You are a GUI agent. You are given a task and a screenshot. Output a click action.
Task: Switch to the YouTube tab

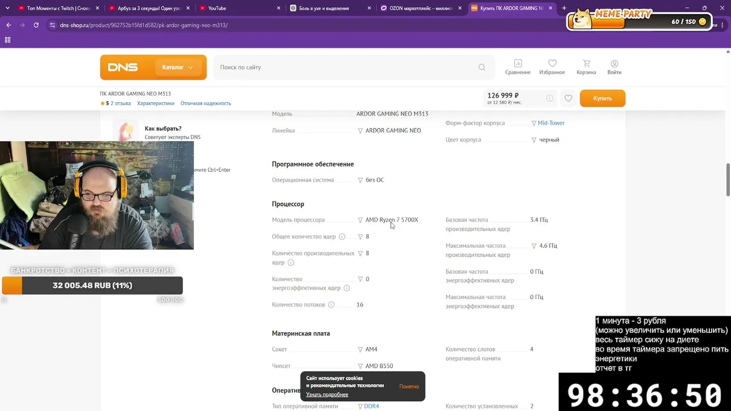[x=240, y=8]
